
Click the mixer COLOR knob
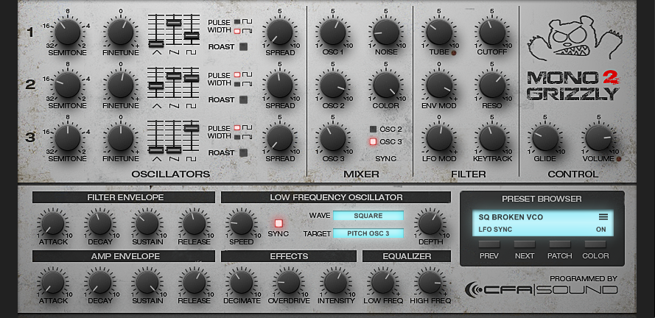[386, 85]
